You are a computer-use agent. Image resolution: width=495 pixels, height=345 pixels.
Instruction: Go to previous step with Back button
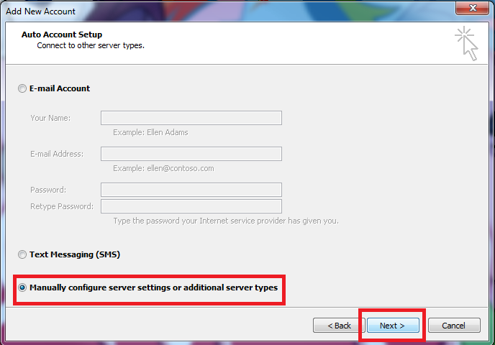click(x=339, y=326)
